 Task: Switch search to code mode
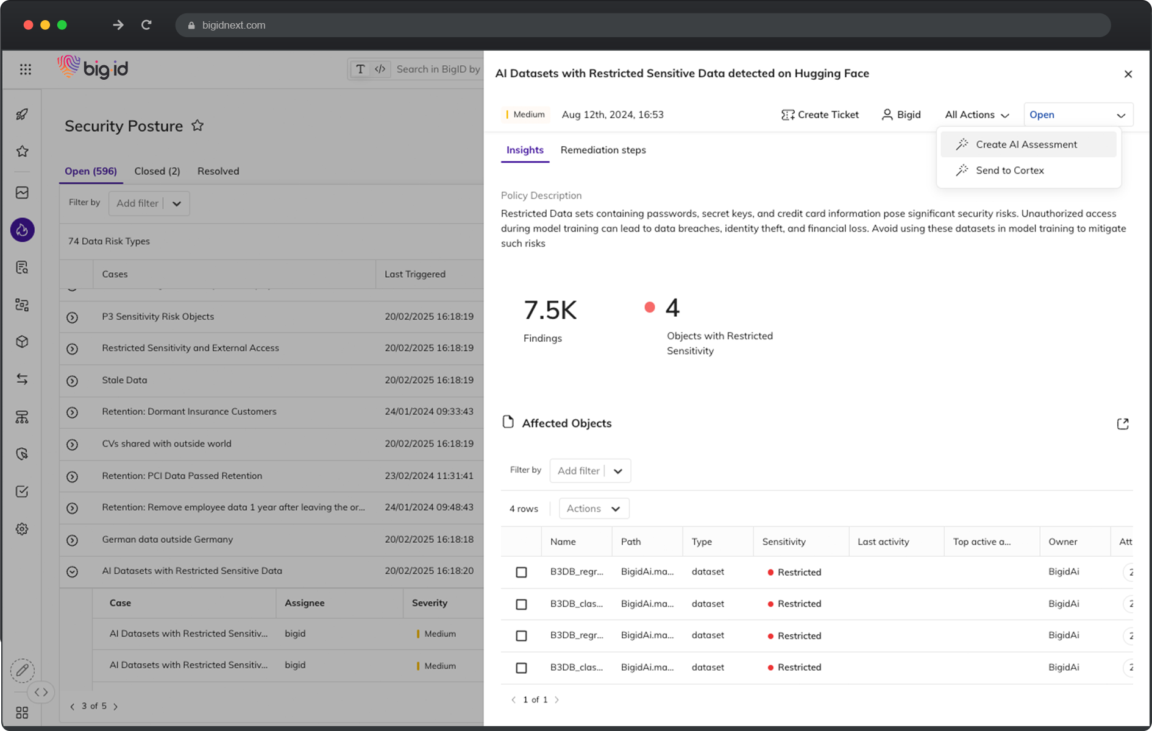[380, 69]
